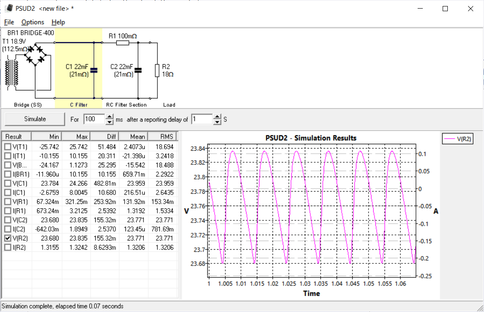The width and height of the screenshot is (484, 312).
Task: Open the Options menu
Action: 33,22
